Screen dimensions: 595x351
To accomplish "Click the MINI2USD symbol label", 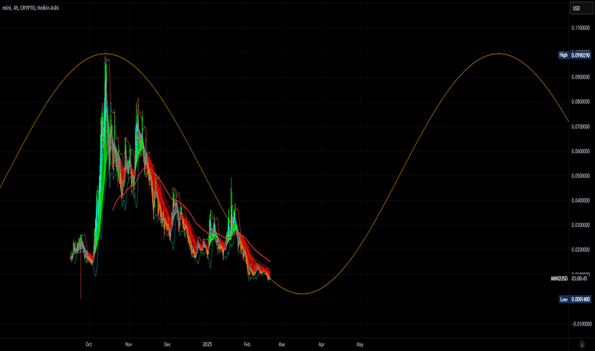I will pyautogui.click(x=559, y=278).
